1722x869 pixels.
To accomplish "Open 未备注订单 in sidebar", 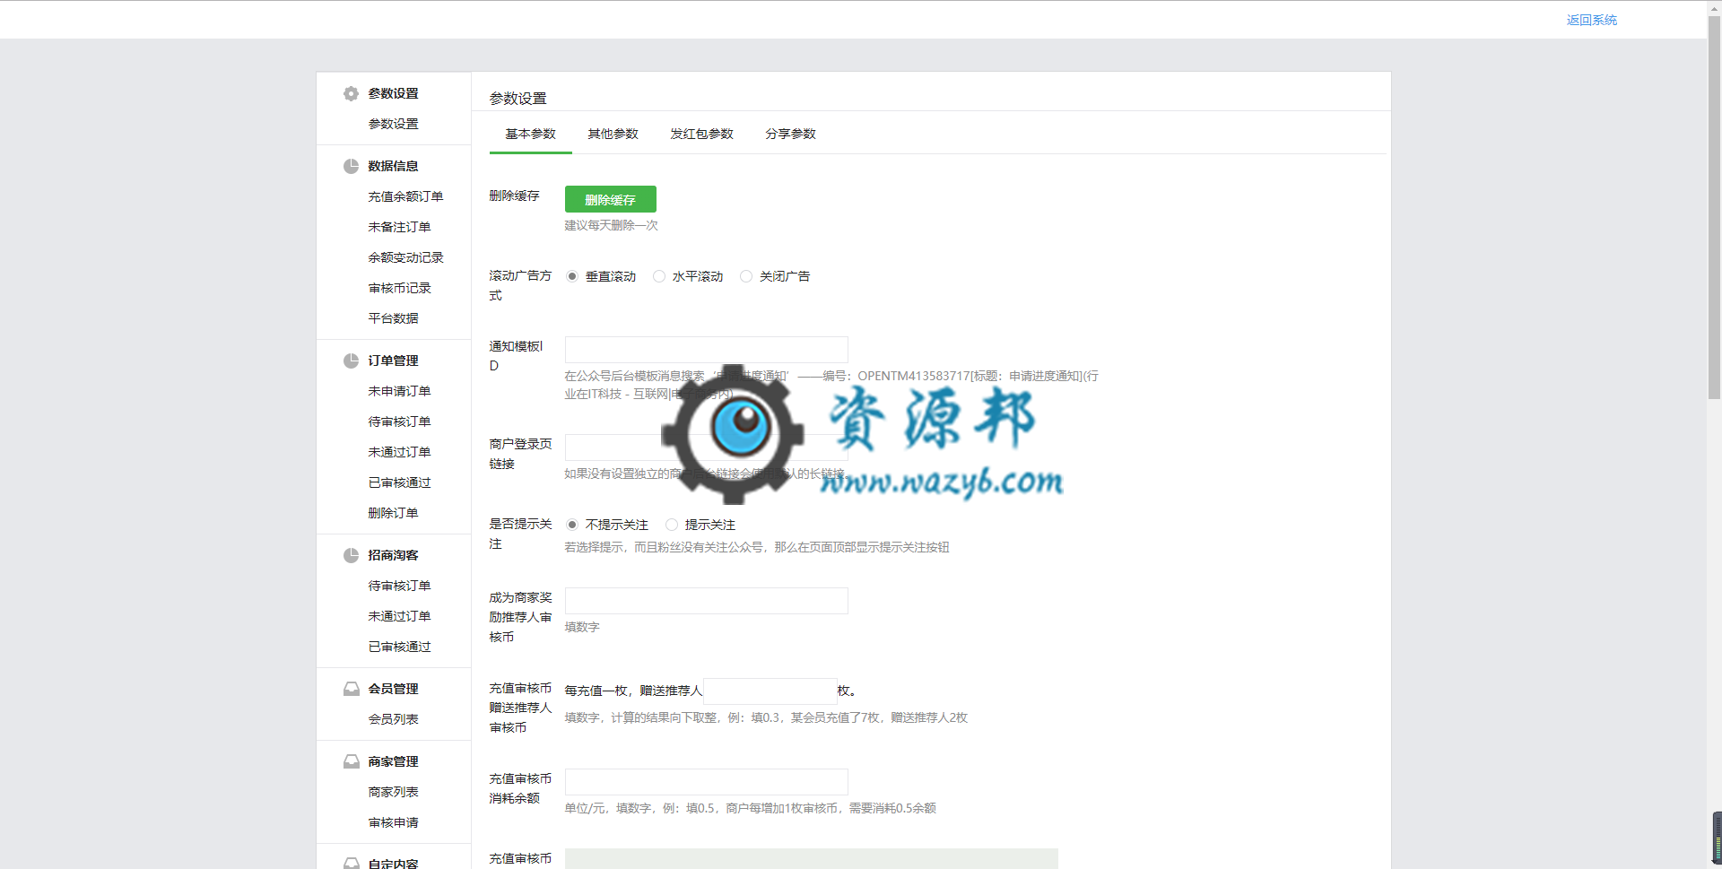I will pos(399,227).
